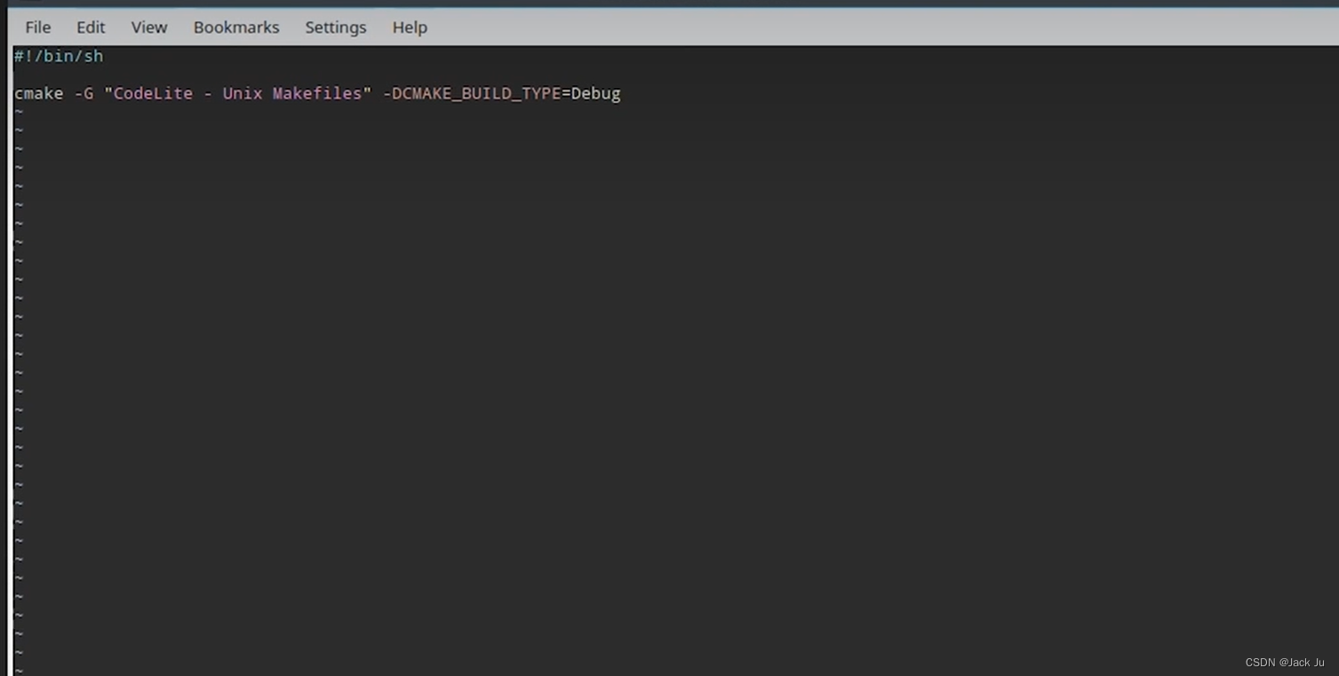Open the Edit menu
1339x676 pixels.
[x=91, y=28]
